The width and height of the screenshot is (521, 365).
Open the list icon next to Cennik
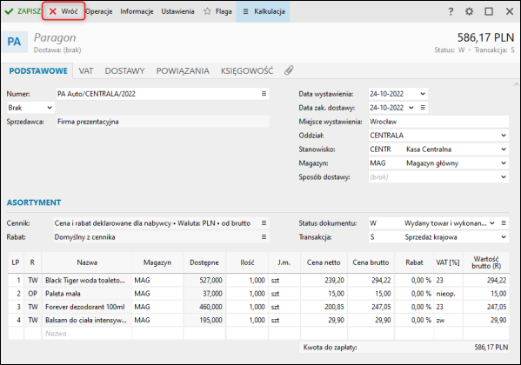264,223
